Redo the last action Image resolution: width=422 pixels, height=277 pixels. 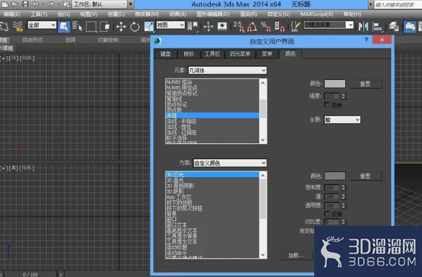50,4
